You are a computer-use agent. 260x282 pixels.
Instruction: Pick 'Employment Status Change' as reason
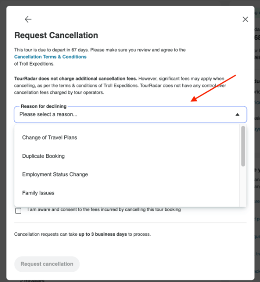pos(55,174)
